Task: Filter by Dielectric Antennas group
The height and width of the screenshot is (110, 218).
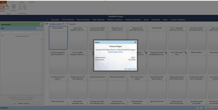Action: coord(133,20)
